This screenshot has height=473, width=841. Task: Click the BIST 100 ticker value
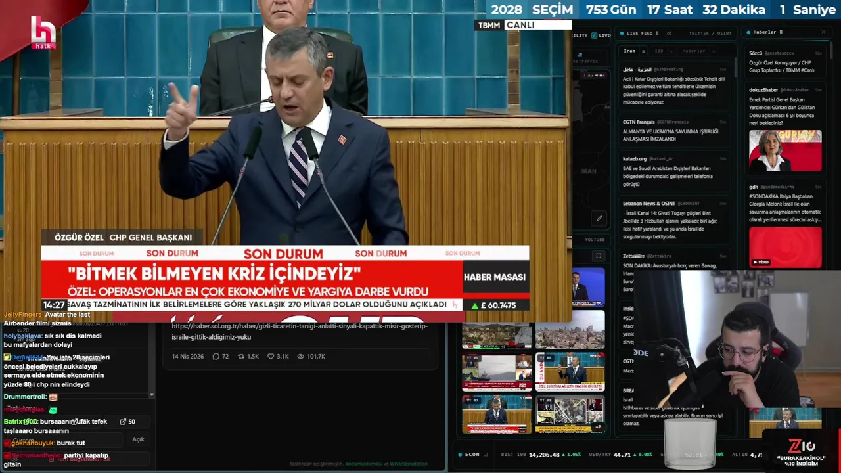[543, 455]
